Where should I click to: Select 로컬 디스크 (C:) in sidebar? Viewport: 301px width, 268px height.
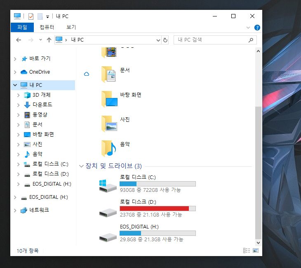(x=50, y=164)
